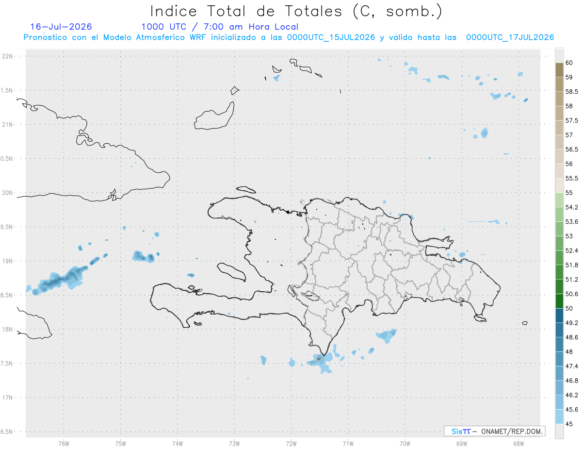Click the "ONAMET/REP.DOM." credit label

[513, 431]
